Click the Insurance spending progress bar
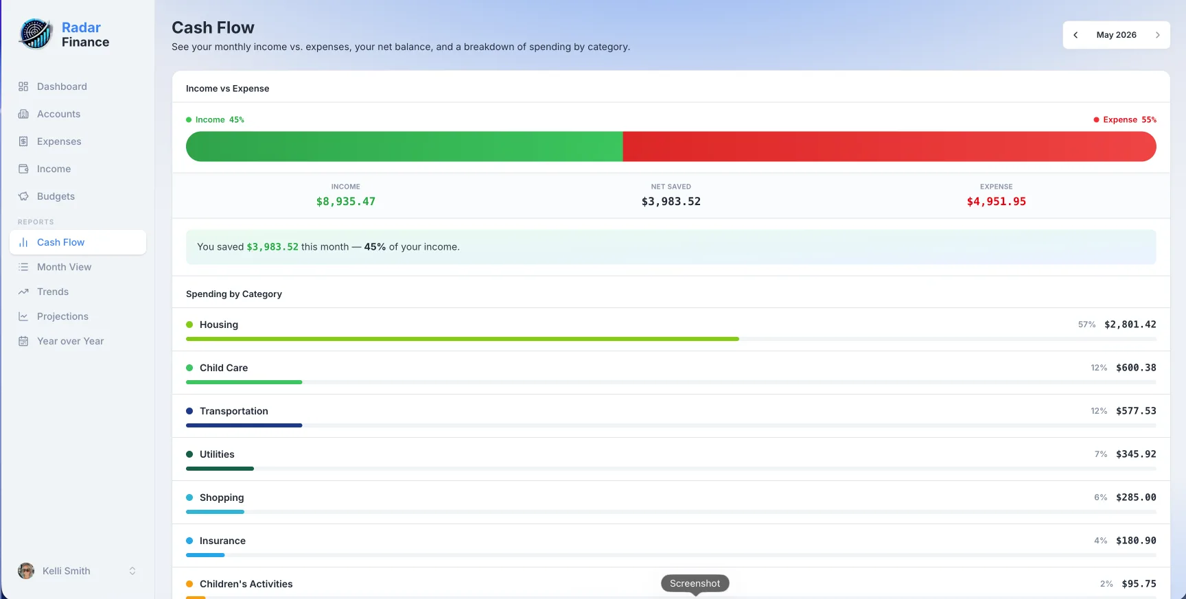Viewport: 1186px width, 599px height. 671,555
